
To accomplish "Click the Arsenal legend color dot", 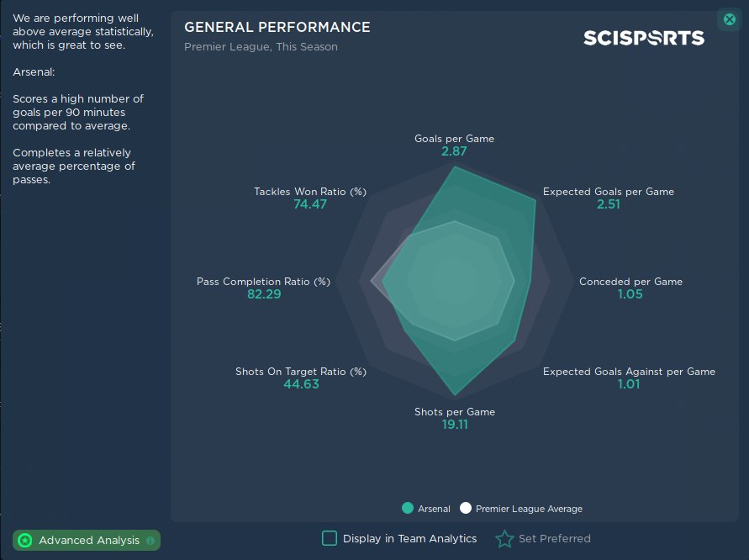I will [408, 508].
